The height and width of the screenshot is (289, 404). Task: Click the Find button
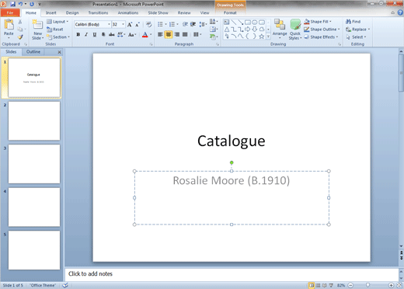(x=353, y=22)
